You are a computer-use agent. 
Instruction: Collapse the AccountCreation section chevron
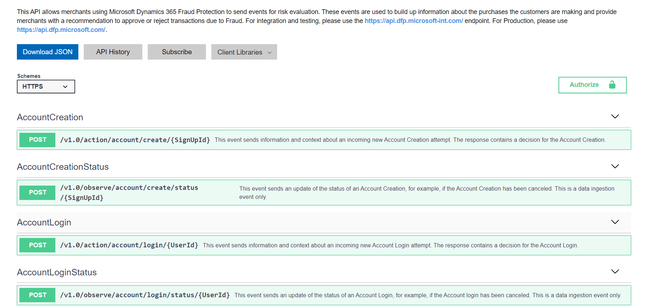[615, 117]
